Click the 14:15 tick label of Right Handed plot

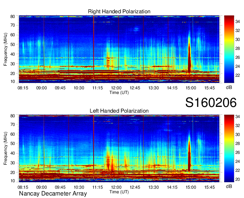coord(172,88)
